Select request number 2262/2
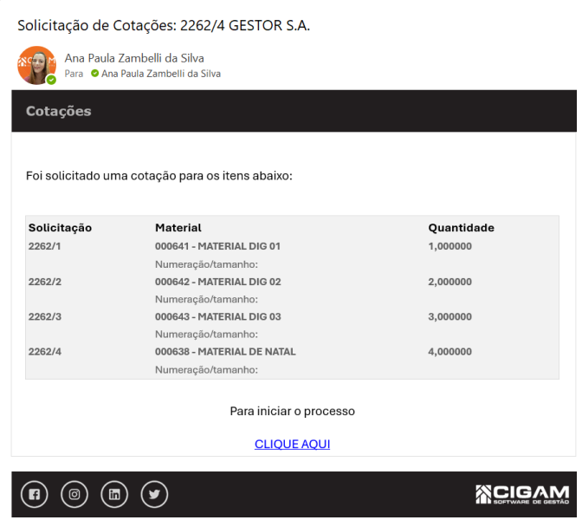The height and width of the screenshot is (520, 582). coord(45,282)
